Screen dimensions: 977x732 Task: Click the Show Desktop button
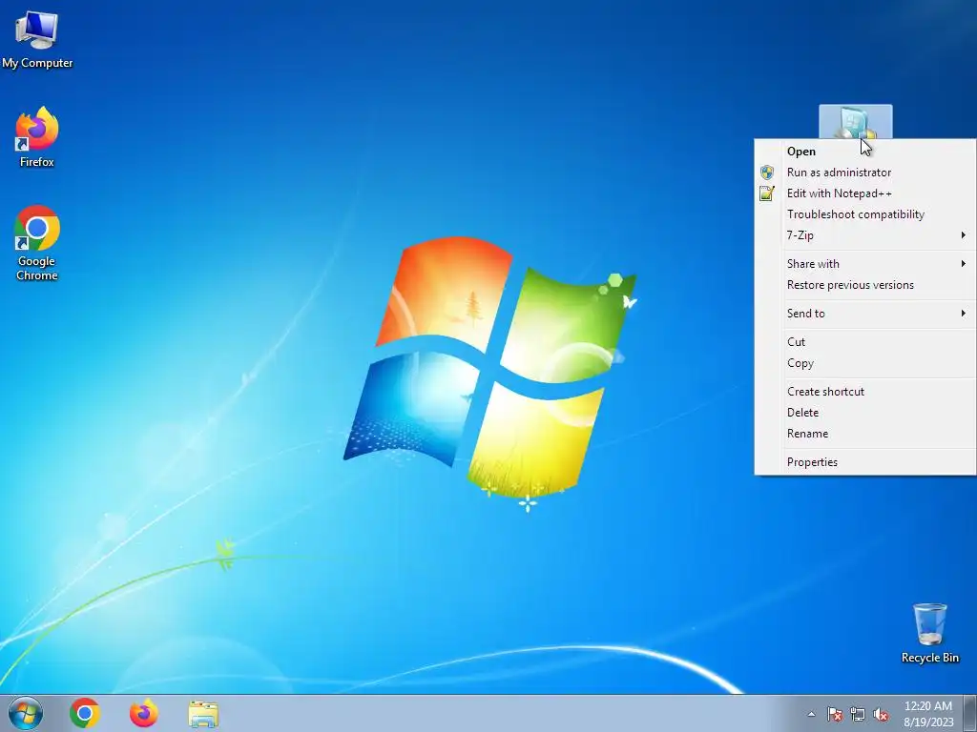[x=970, y=713]
